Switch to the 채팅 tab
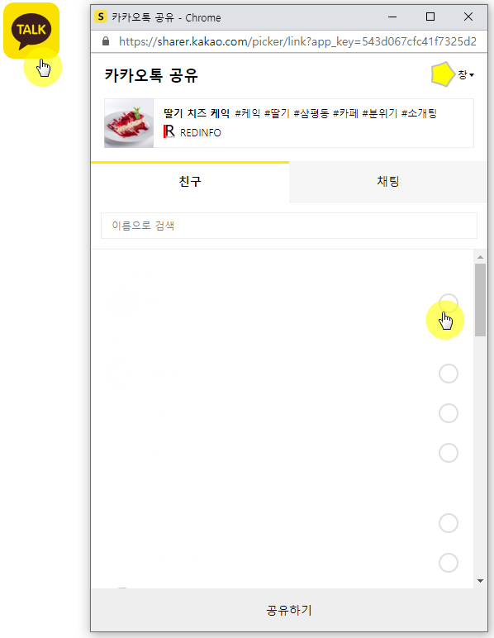The width and height of the screenshot is (494, 638). tap(388, 182)
